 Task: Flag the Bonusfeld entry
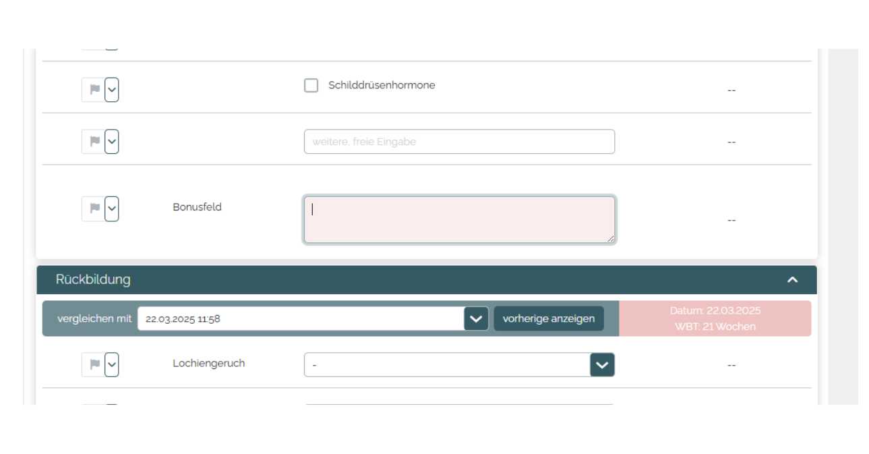coord(94,209)
